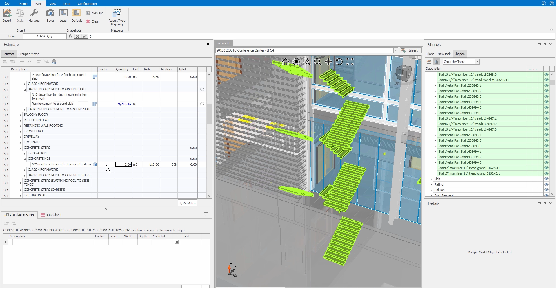
Task: Click the Insert button beside model dropdown
Action: 410,50
